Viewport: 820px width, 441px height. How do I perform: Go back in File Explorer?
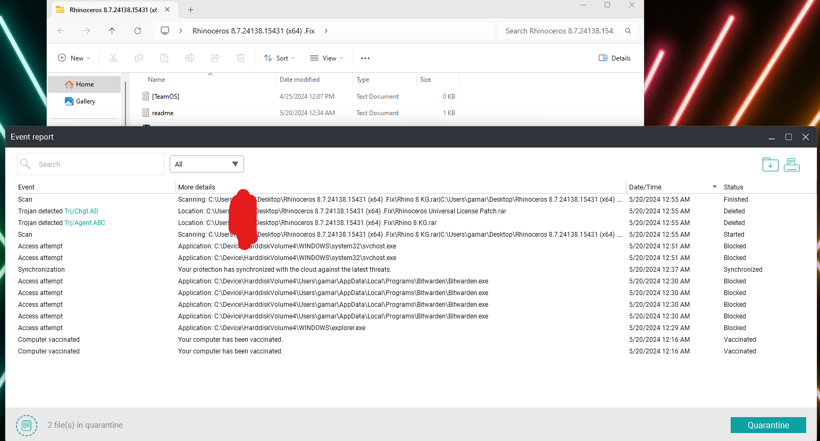coord(61,31)
